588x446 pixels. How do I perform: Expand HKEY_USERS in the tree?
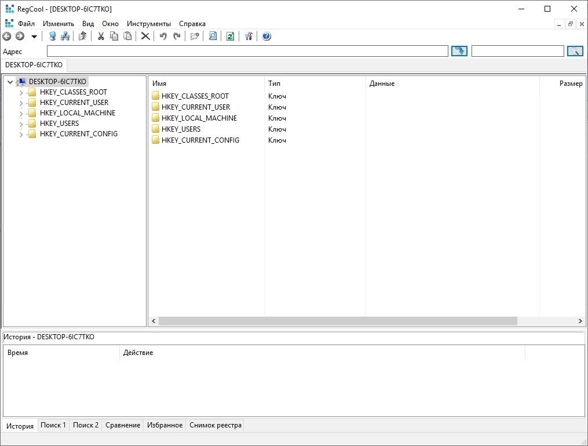point(21,124)
